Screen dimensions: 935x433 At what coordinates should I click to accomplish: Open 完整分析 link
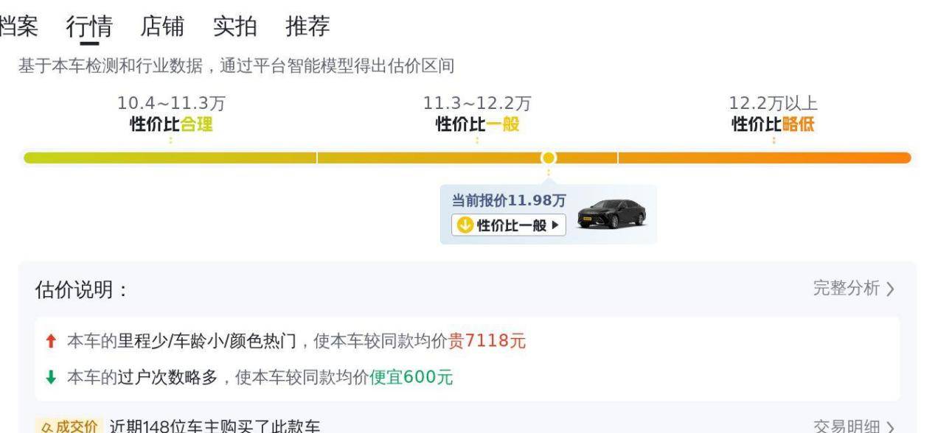pos(846,289)
